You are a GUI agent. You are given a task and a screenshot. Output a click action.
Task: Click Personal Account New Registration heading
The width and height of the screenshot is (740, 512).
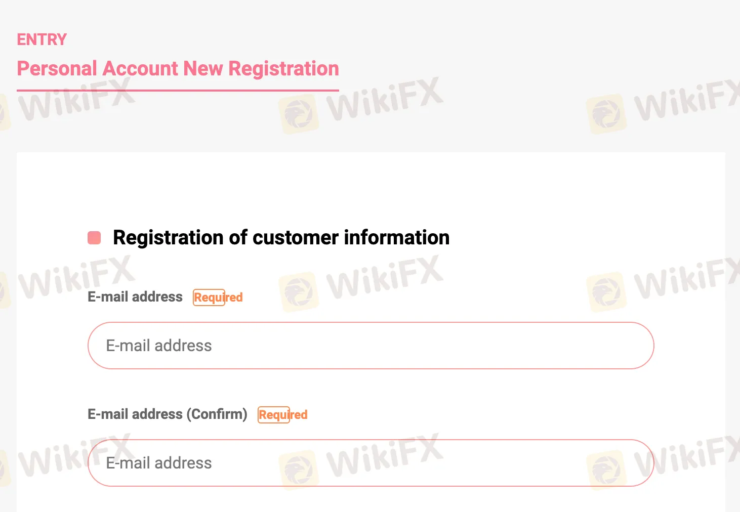178,69
